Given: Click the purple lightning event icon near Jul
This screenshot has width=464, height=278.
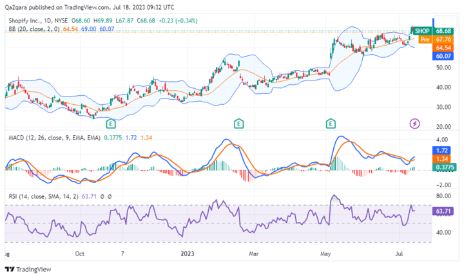Looking at the screenshot, I should pos(414,124).
